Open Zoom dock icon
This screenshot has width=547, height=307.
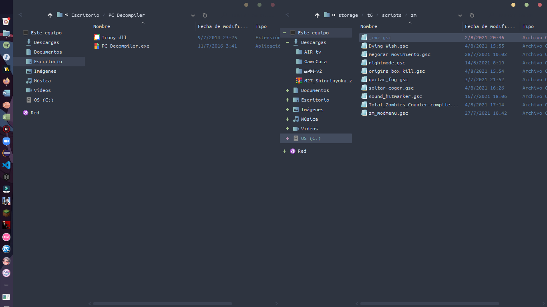(x=6, y=141)
